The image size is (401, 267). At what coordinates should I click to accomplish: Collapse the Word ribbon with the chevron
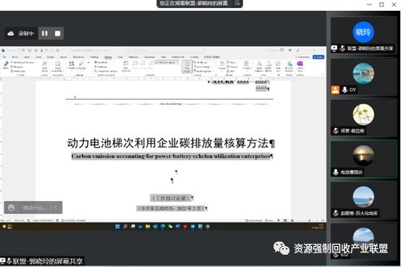coord(322,75)
